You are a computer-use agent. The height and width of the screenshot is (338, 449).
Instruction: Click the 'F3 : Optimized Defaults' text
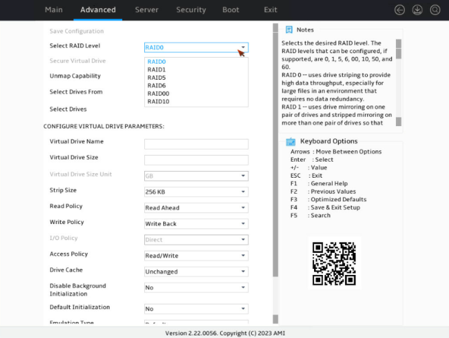[x=328, y=199]
